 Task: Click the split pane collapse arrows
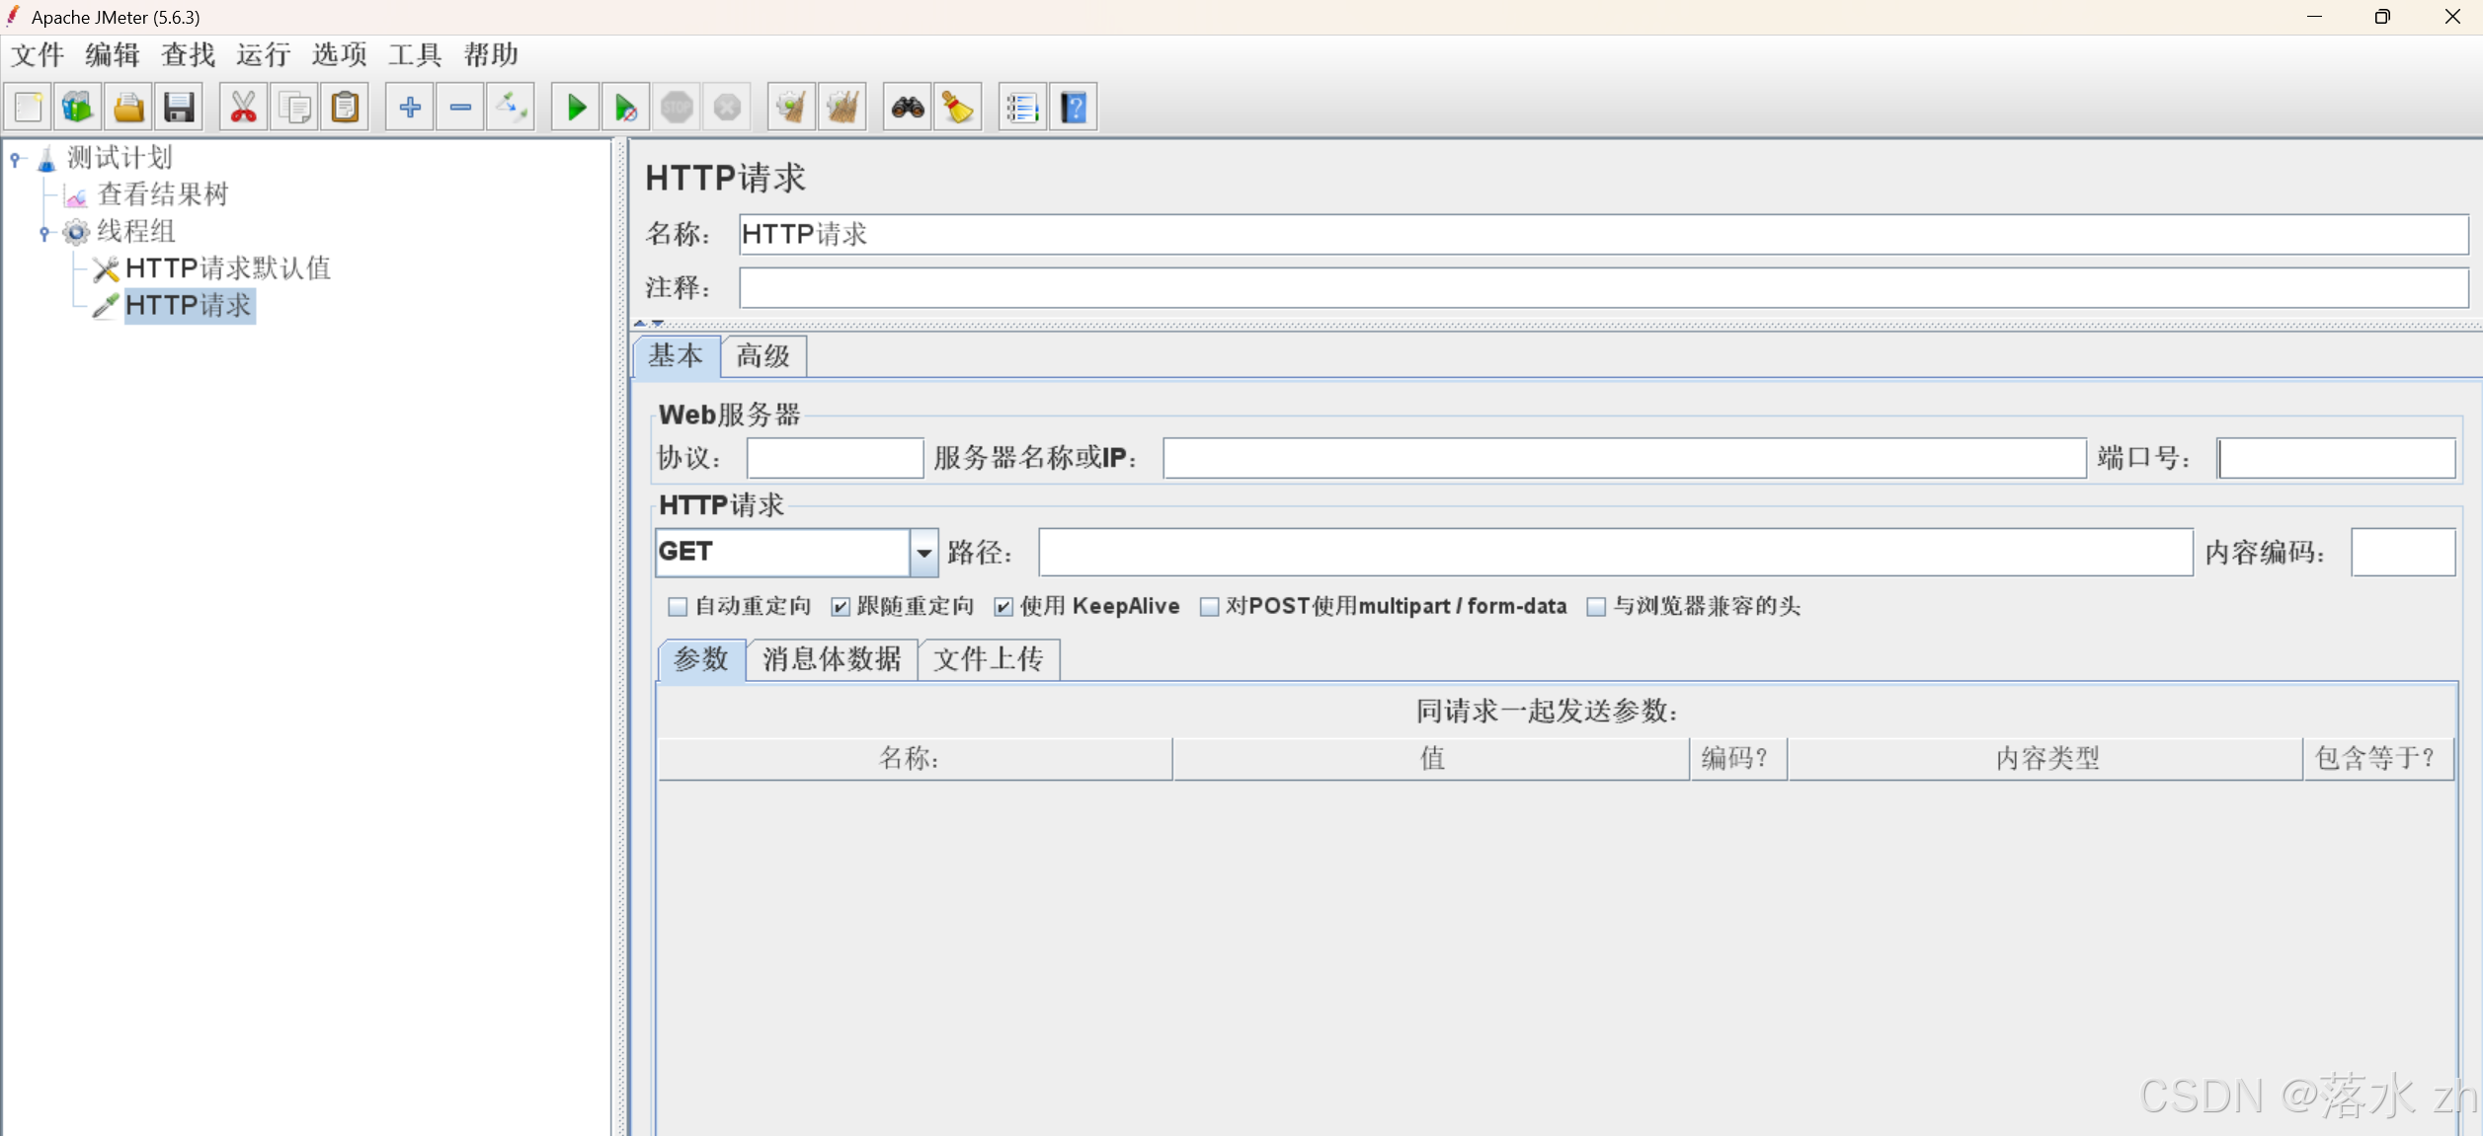pyautogui.click(x=649, y=323)
